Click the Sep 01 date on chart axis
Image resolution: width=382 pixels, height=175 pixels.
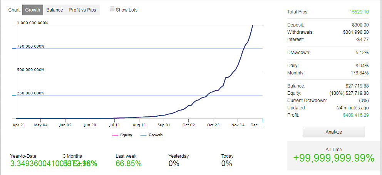point(164,125)
